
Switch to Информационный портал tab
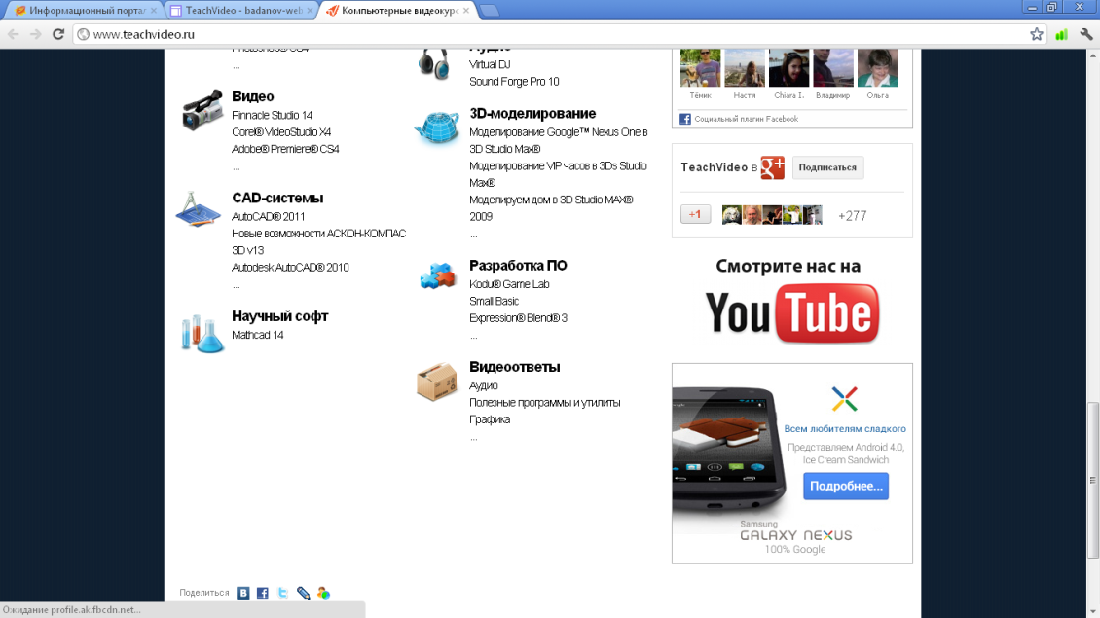click(x=82, y=11)
